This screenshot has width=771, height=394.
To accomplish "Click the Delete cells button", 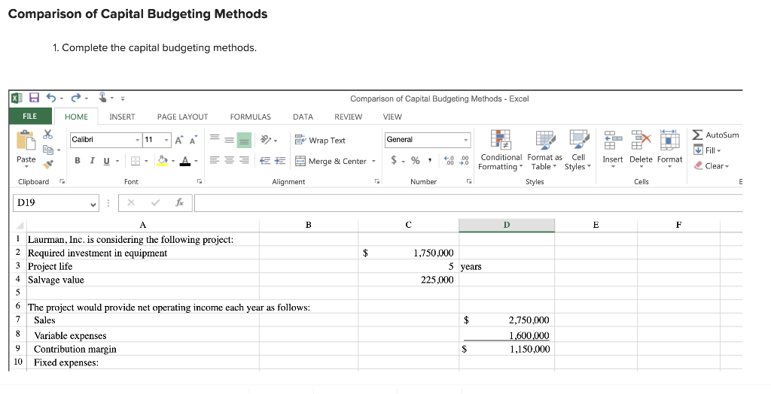I will click(x=641, y=149).
